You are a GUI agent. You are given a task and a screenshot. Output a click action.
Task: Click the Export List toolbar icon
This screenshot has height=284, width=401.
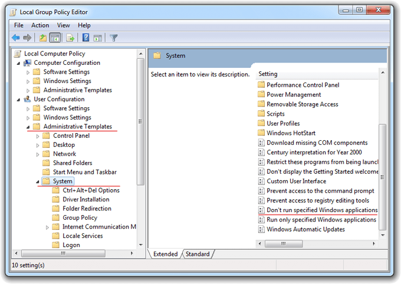70,38
